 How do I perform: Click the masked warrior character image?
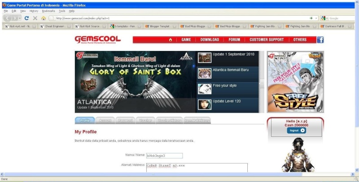[x=298, y=155]
